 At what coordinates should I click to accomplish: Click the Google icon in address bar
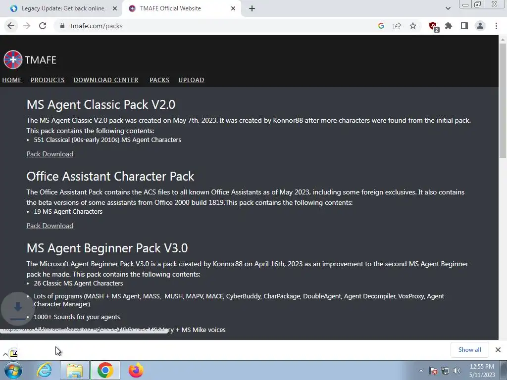(381, 26)
